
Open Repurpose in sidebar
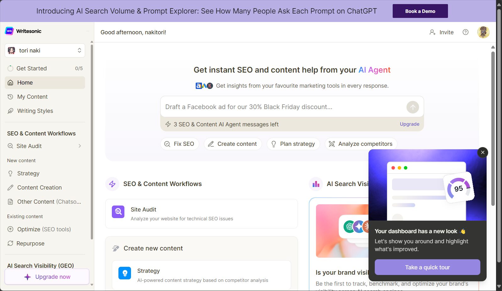45,244
